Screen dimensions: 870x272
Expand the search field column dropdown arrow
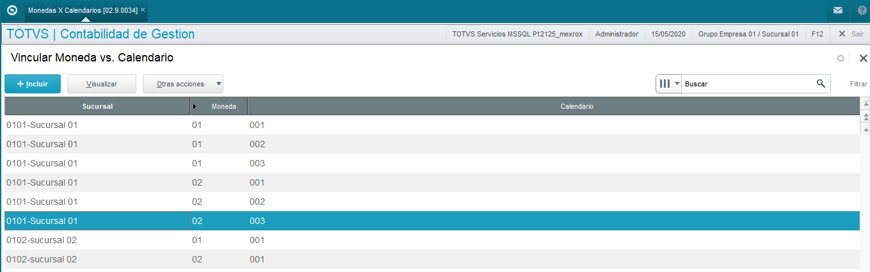coord(677,84)
